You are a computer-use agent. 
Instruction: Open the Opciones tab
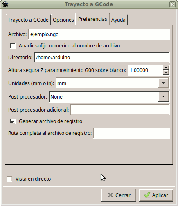coord(63,20)
